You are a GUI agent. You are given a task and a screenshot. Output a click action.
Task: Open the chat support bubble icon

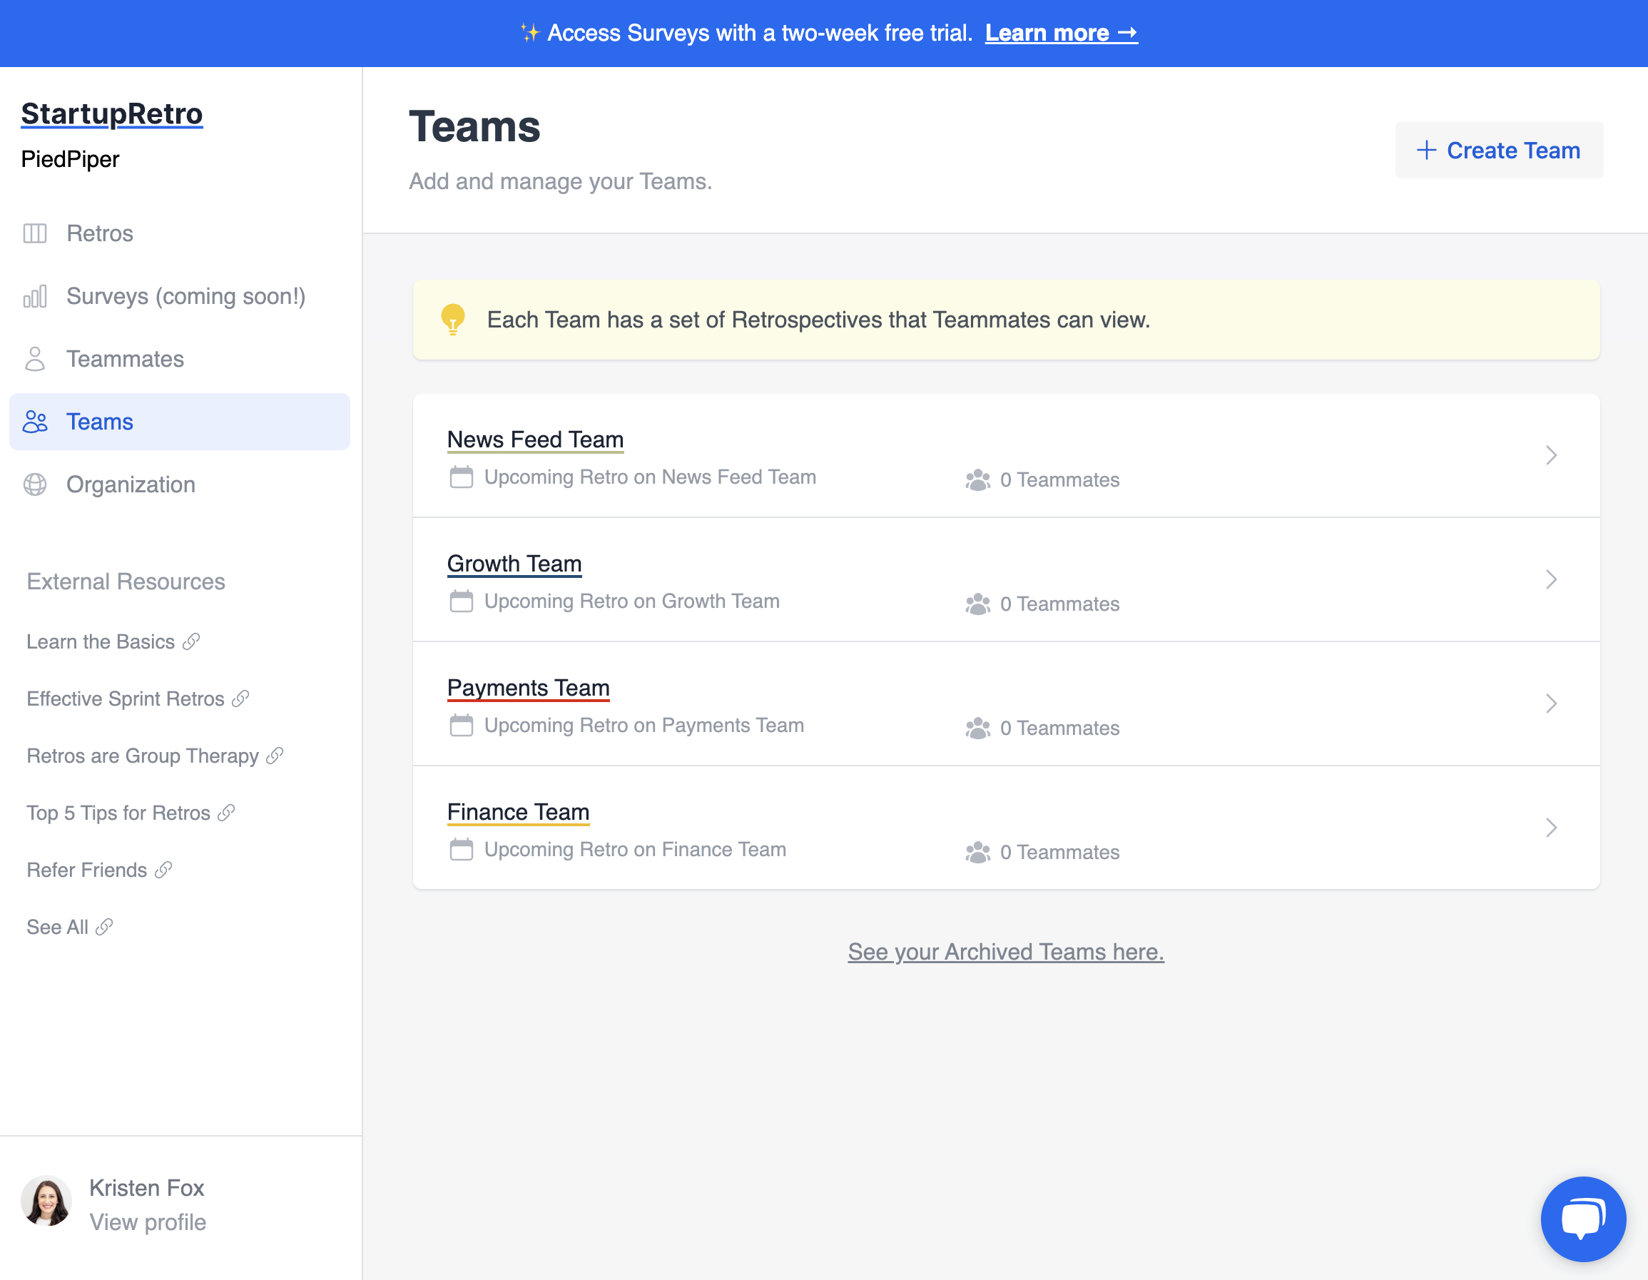point(1582,1218)
